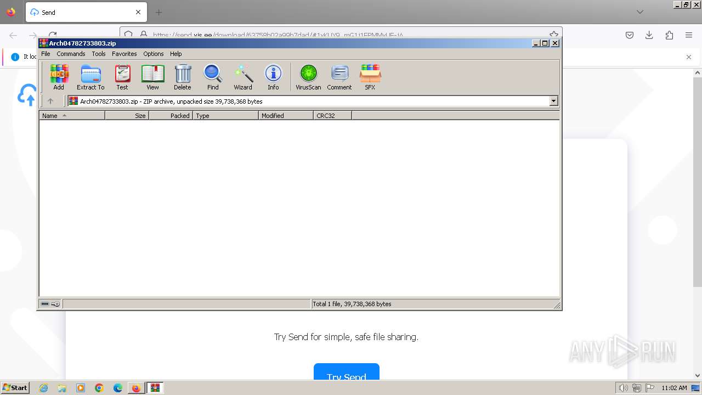Viewport: 702px width, 395px height.
Task: Open the Find magnifier tool
Action: [213, 77]
